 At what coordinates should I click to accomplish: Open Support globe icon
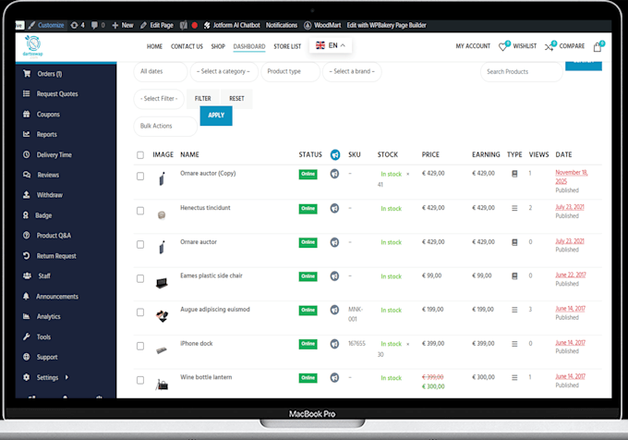[27, 357]
